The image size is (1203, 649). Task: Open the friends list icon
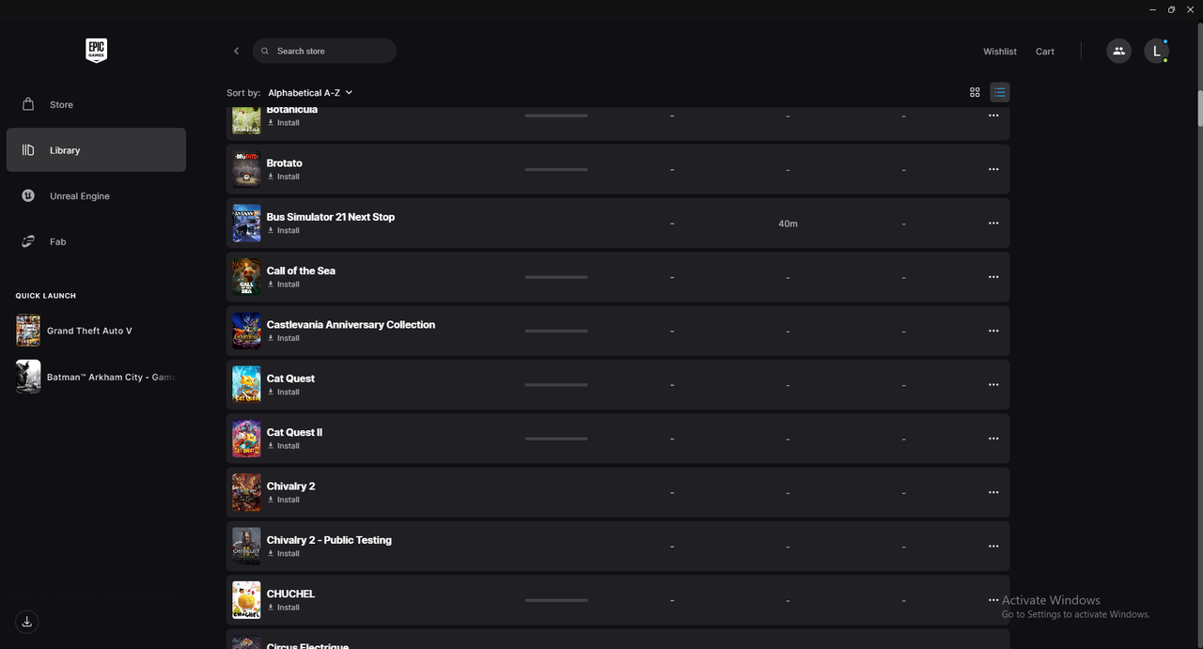click(1118, 52)
